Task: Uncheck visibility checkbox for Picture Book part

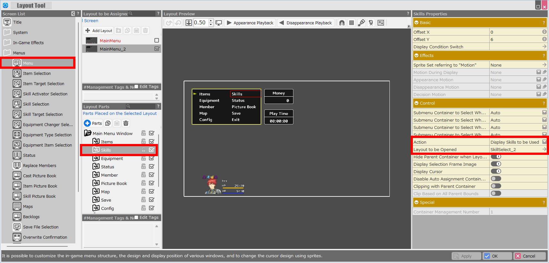Action: 152,183
